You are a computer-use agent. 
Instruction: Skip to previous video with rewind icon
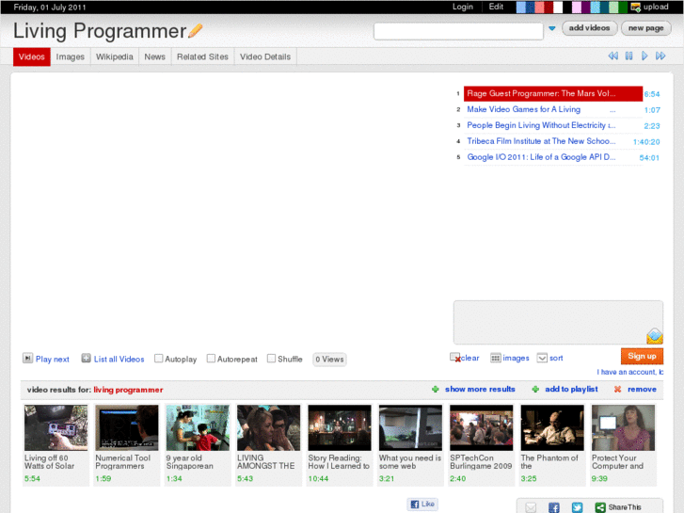point(612,56)
